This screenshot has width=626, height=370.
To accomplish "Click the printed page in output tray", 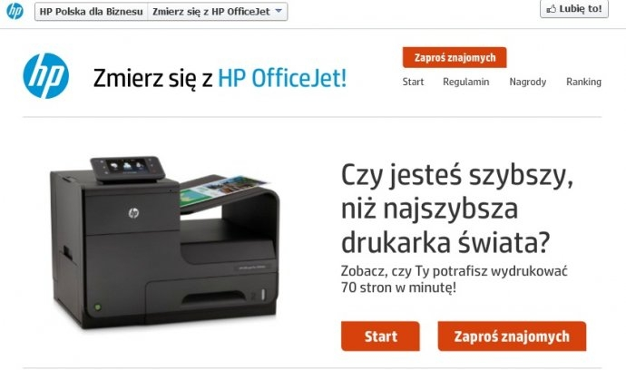I will coord(222,190).
